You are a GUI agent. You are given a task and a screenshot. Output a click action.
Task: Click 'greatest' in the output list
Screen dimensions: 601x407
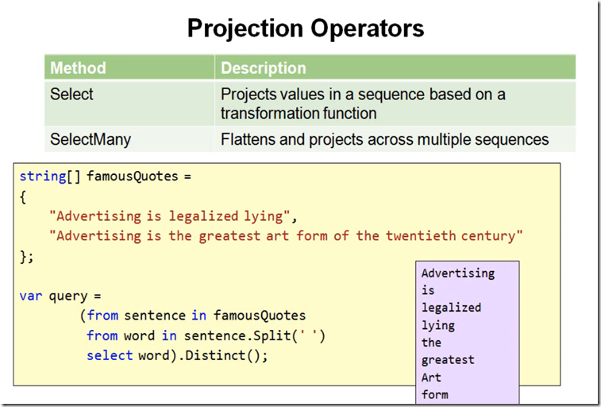click(448, 359)
